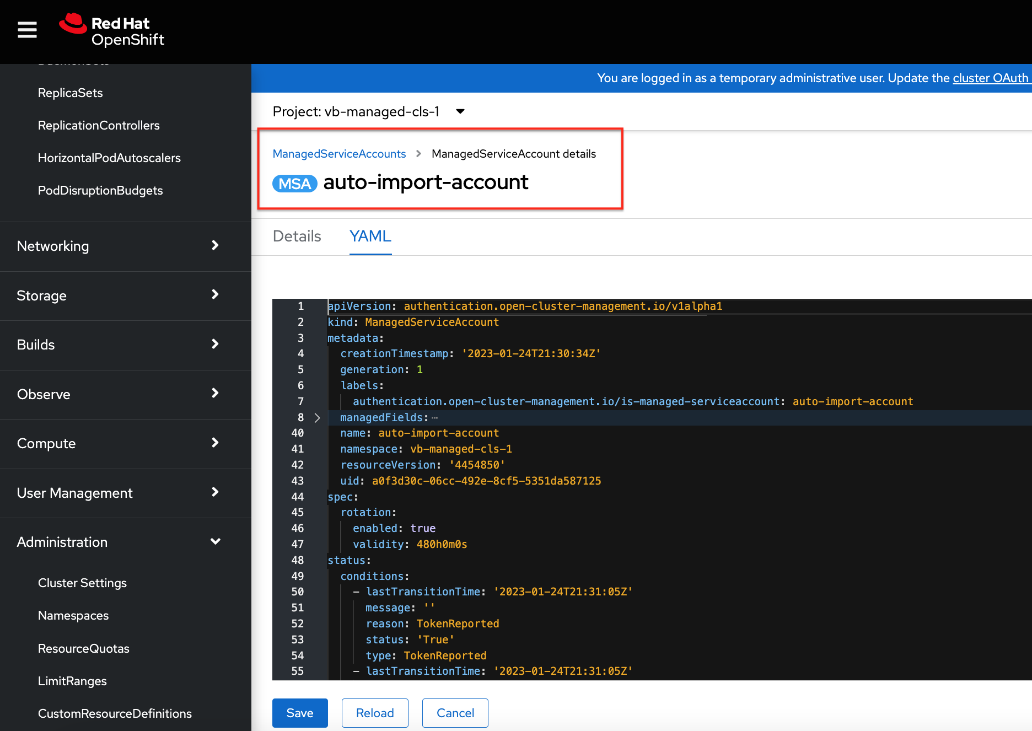Image resolution: width=1032 pixels, height=731 pixels.
Task: Click the MSA resource badge icon
Action: [x=294, y=184]
